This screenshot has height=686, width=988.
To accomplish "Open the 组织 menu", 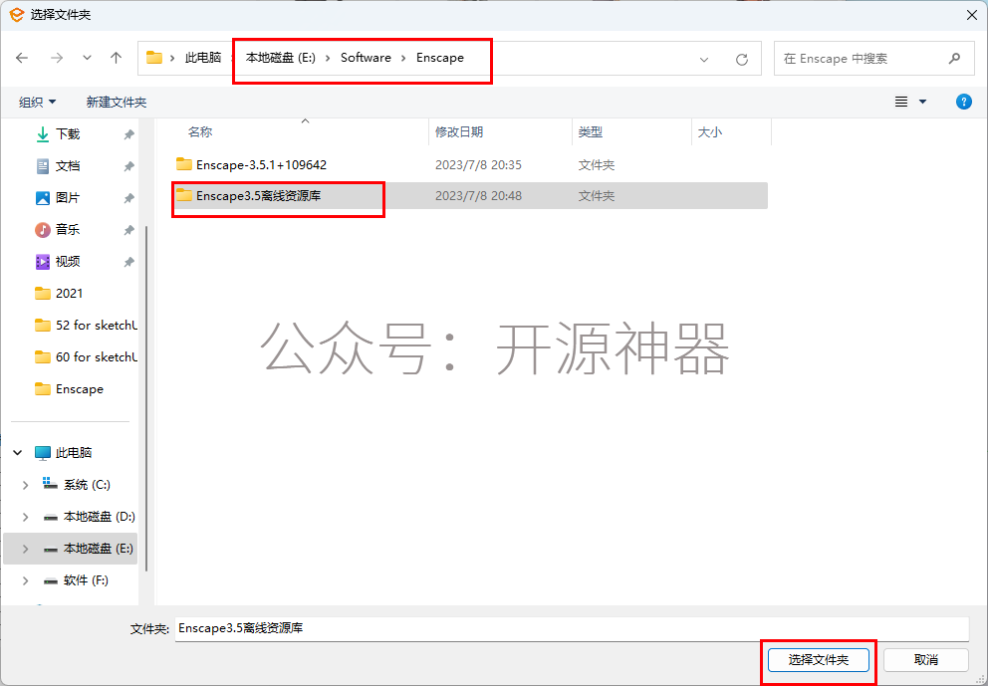I will click(x=37, y=102).
